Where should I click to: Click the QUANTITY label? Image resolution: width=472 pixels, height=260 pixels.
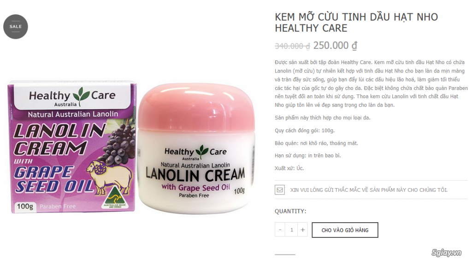(x=290, y=211)
